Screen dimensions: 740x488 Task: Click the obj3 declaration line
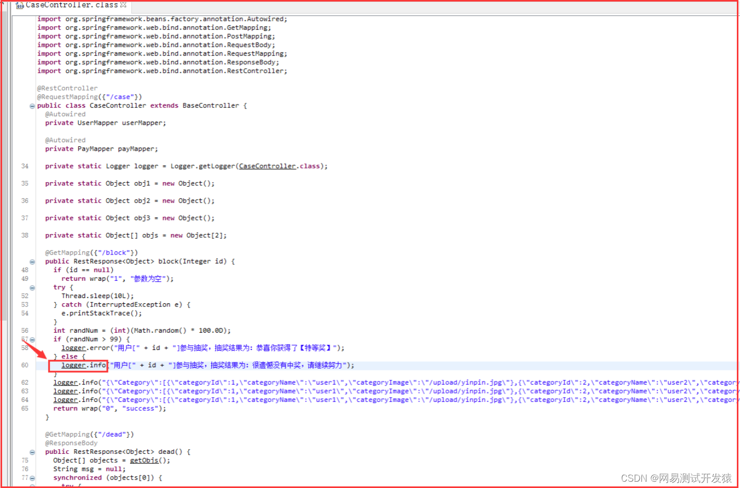coord(130,218)
